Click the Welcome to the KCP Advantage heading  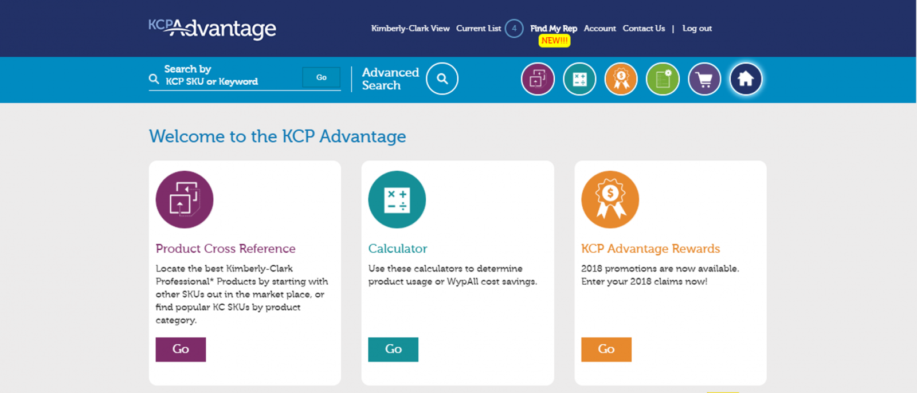277,136
